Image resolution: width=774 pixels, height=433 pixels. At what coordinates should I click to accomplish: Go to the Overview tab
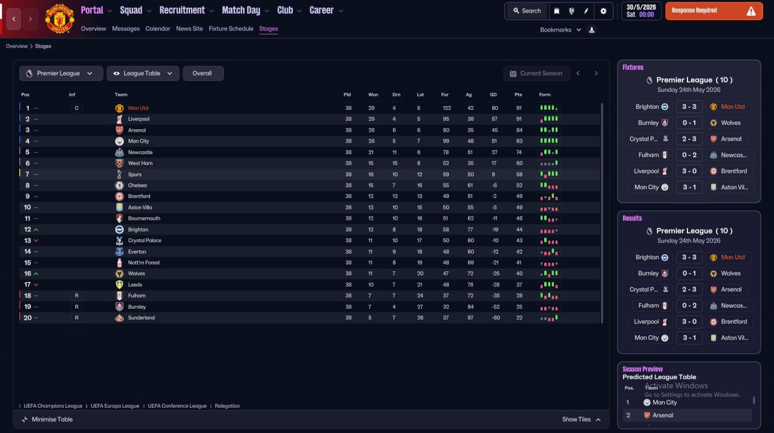pyautogui.click(x=93, y=28)
